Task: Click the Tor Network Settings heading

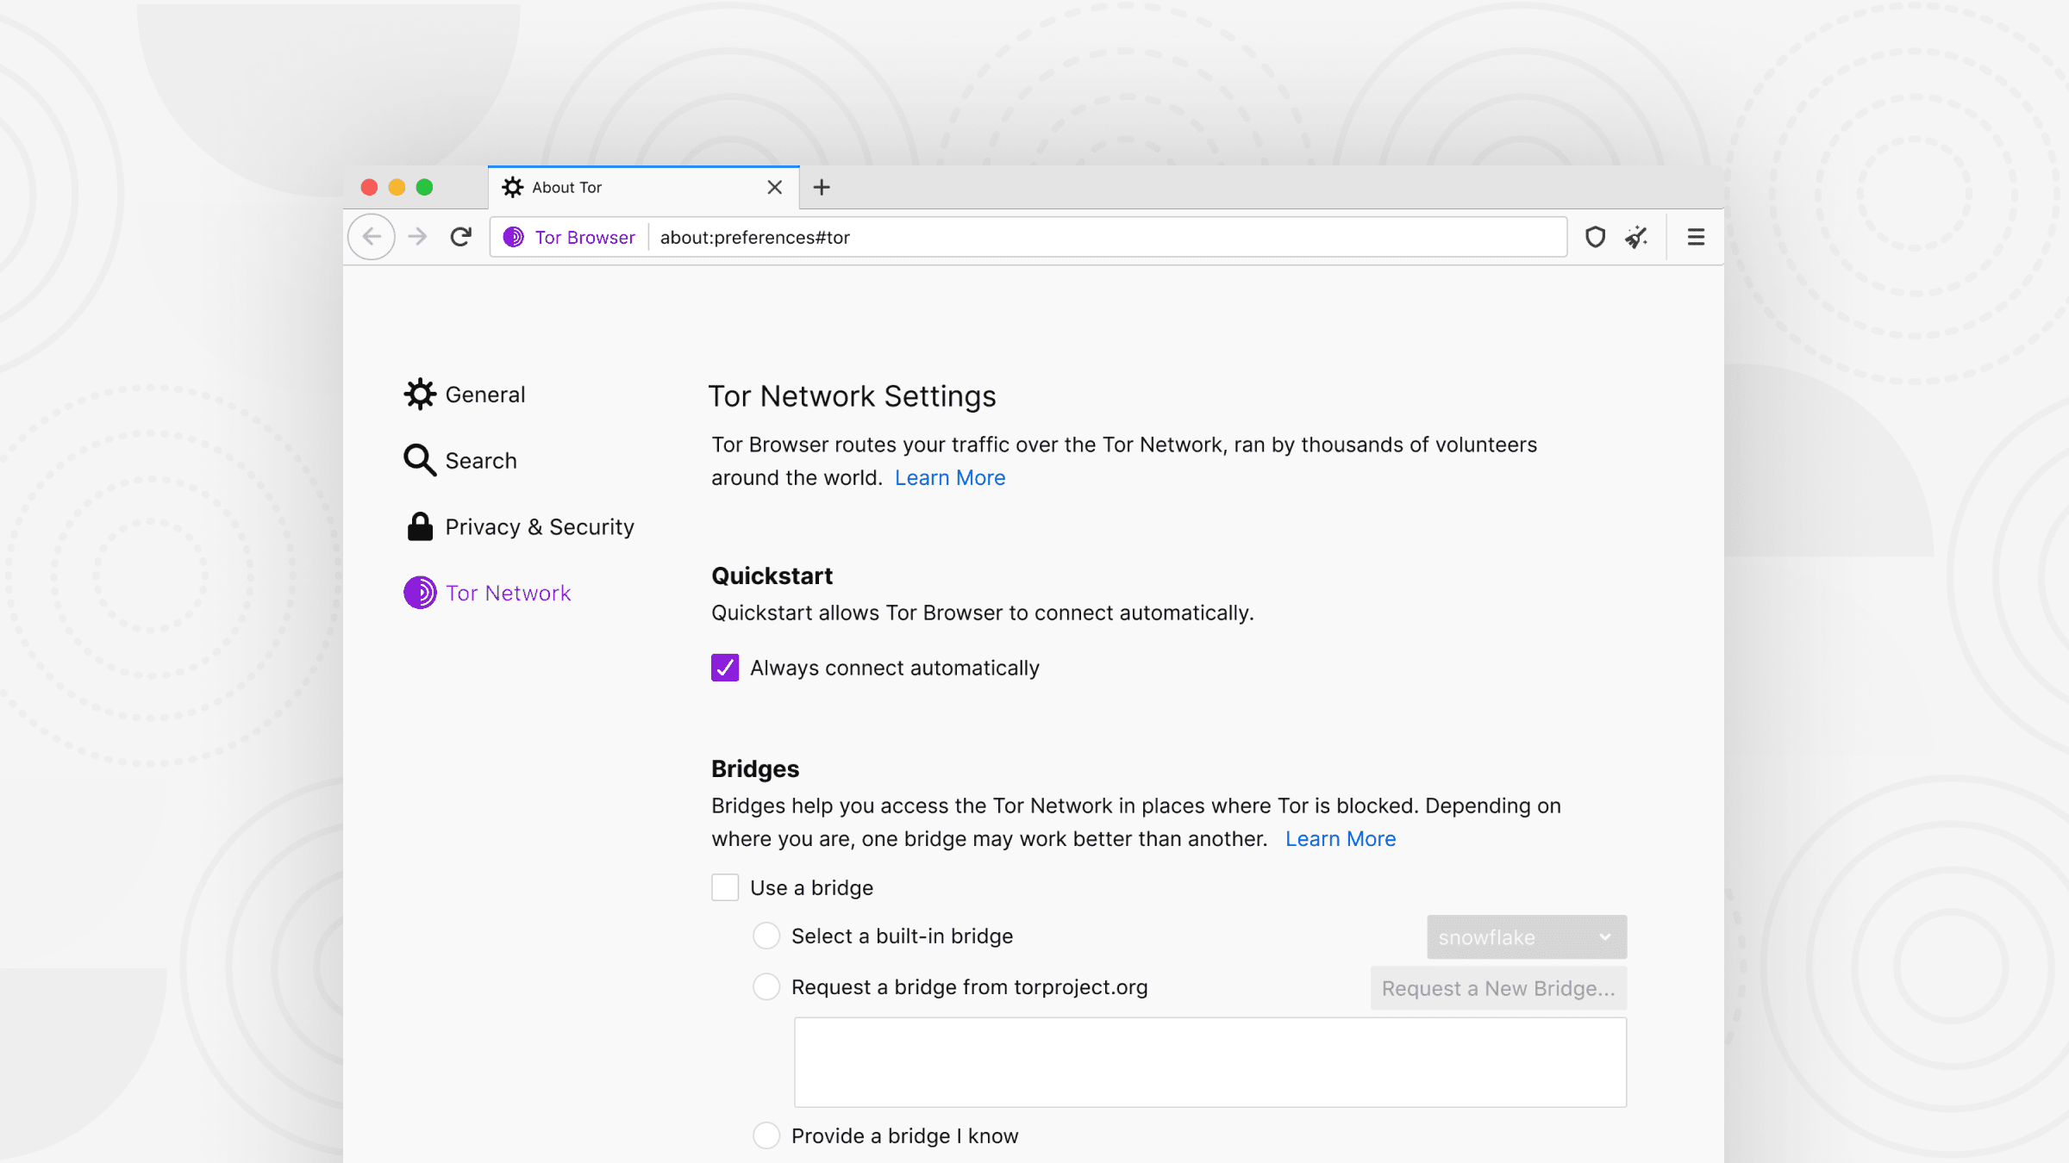Action: [x=852, y=396]
